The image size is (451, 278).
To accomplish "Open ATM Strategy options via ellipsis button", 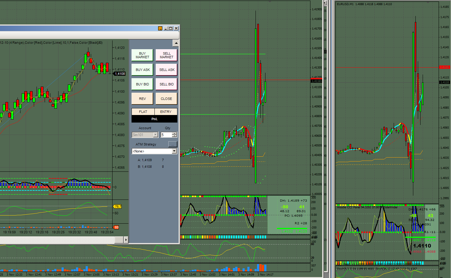I will click(x=173, y=144).
